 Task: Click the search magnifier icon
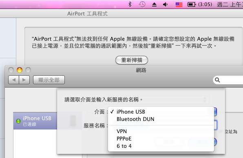point(217,80)
